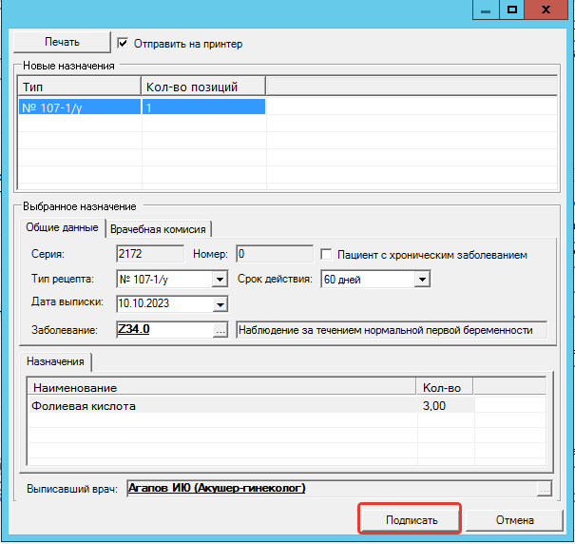
Task: Enable Пациент с хроническим заболеванием checkbox
Action: pos(327,255)
